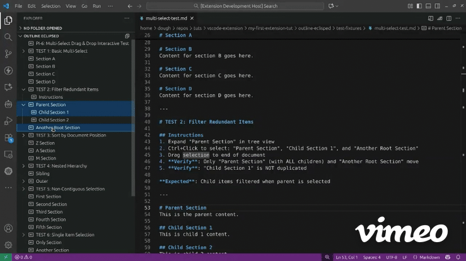Open the Run and Debug view
The height and width of the screenshot is (261, 466).
click(8, 120)
